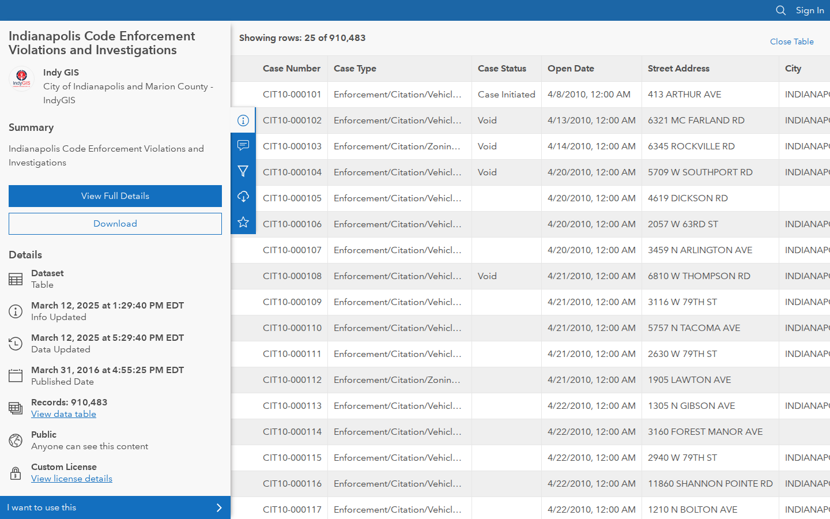
Task: Open the filter funnel icon
Action: 243,171
